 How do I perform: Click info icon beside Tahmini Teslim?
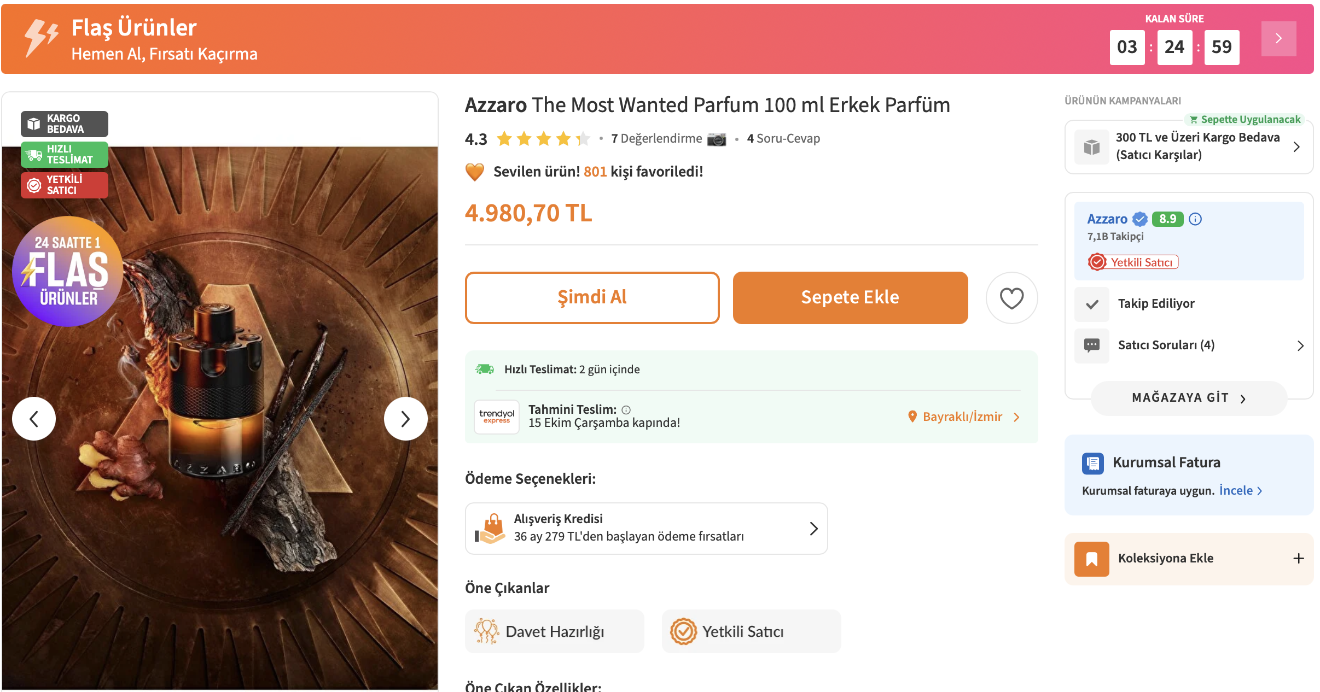(x=626, y=410)
